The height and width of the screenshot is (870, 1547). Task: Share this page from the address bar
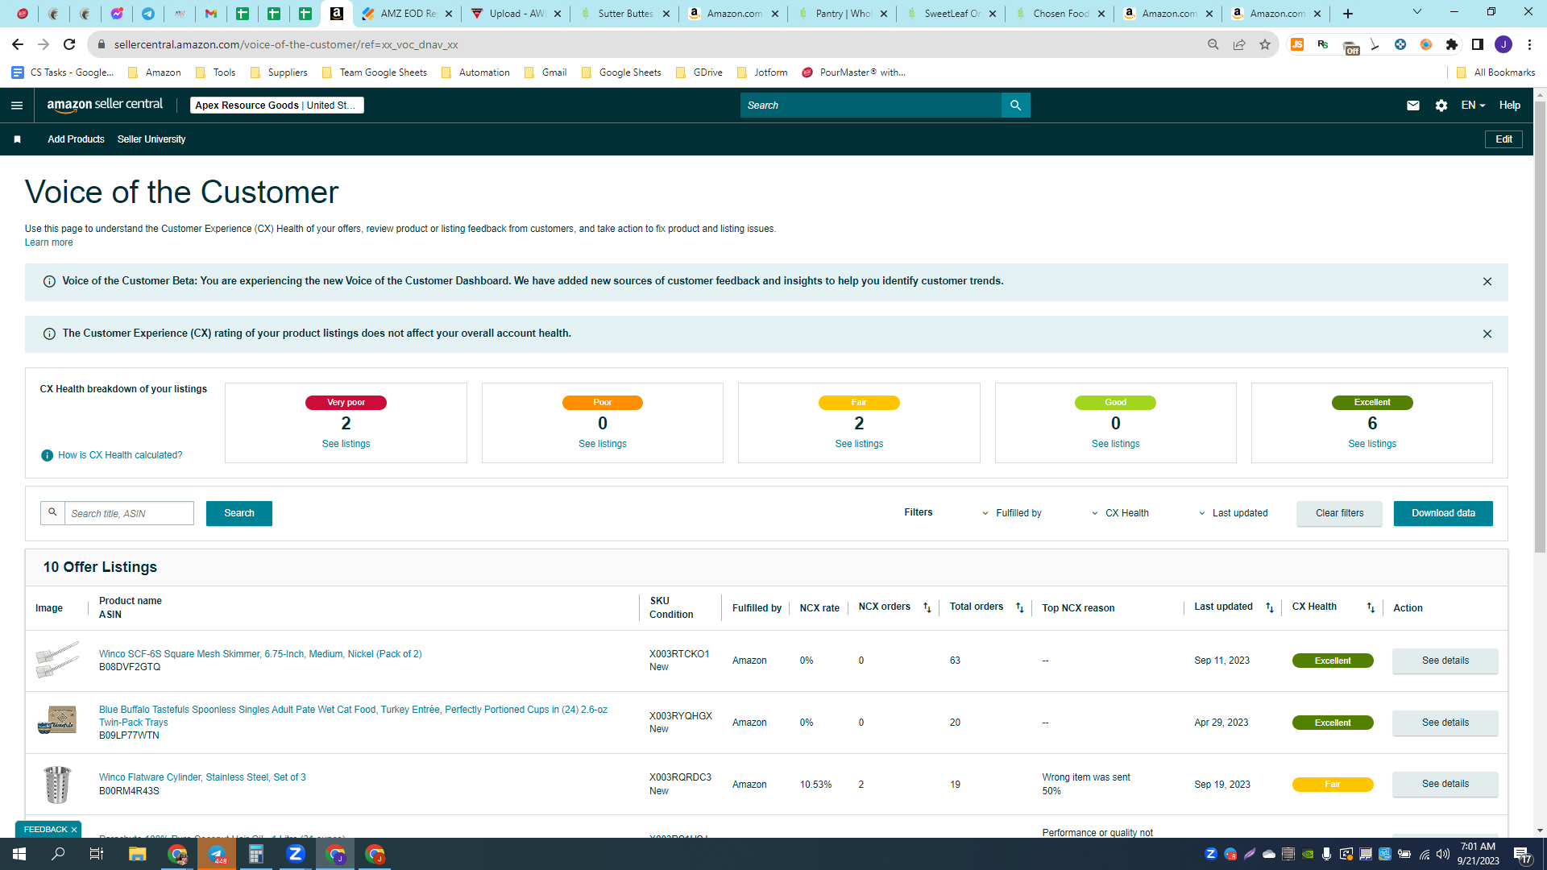[x=1239, y=44]
